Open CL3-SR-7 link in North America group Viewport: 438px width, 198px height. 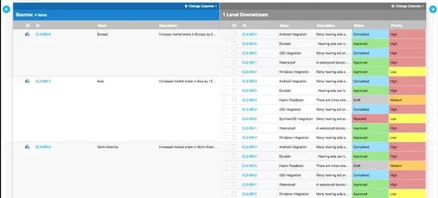[x=250, y=194]
